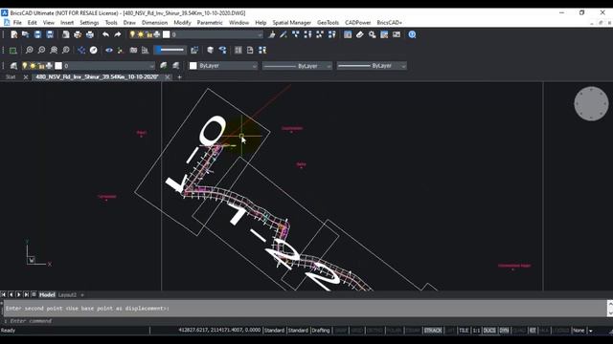Open the Parametric menu
This screenshot has height=344, width=613.
tap(210, 23)
